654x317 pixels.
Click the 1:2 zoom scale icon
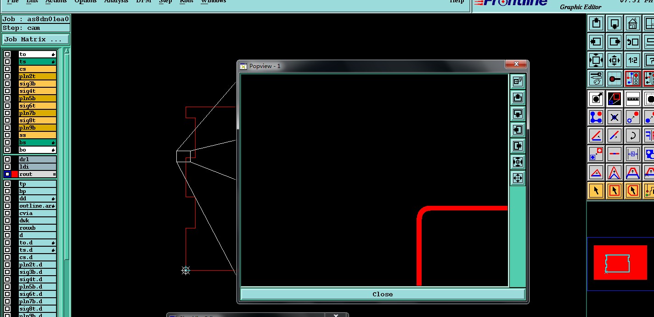pyautogui.click(x=633, y=60)
